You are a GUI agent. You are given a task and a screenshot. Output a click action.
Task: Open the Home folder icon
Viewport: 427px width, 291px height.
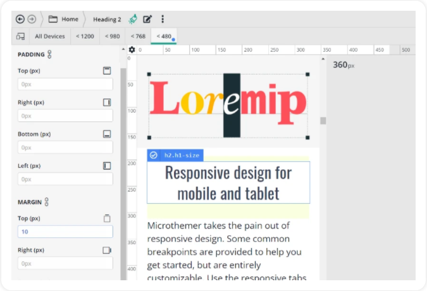(x=53, y=19)
